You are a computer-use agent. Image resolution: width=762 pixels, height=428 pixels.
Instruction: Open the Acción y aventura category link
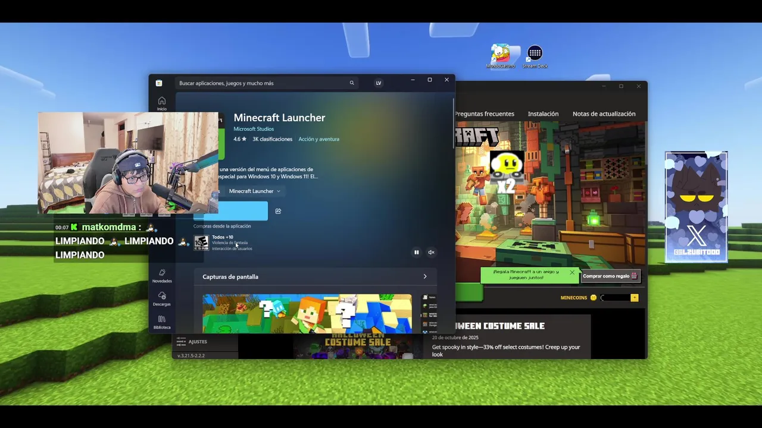click(318, 139)
